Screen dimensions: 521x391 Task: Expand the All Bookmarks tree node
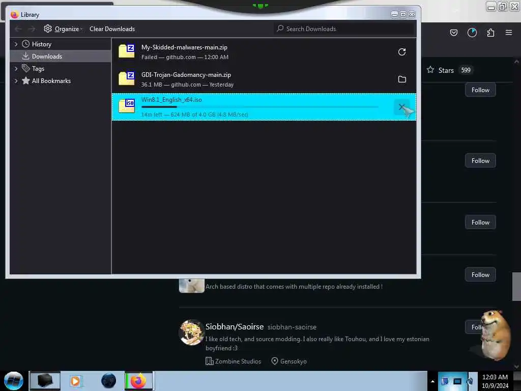(16, 81)
